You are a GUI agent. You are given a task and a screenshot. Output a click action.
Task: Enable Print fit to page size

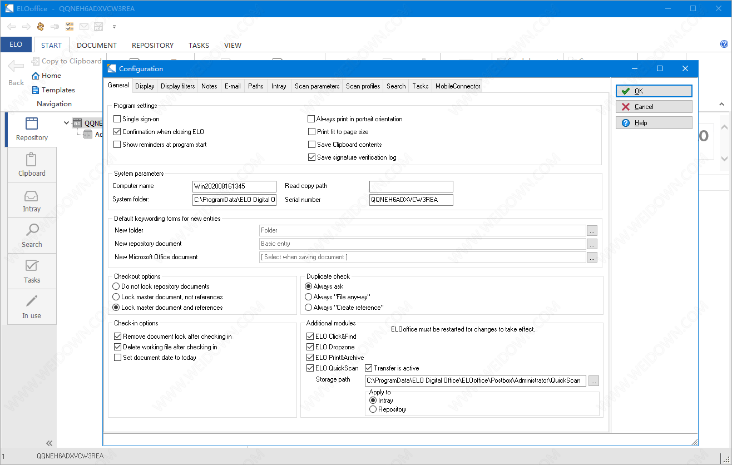pos(311,132)
